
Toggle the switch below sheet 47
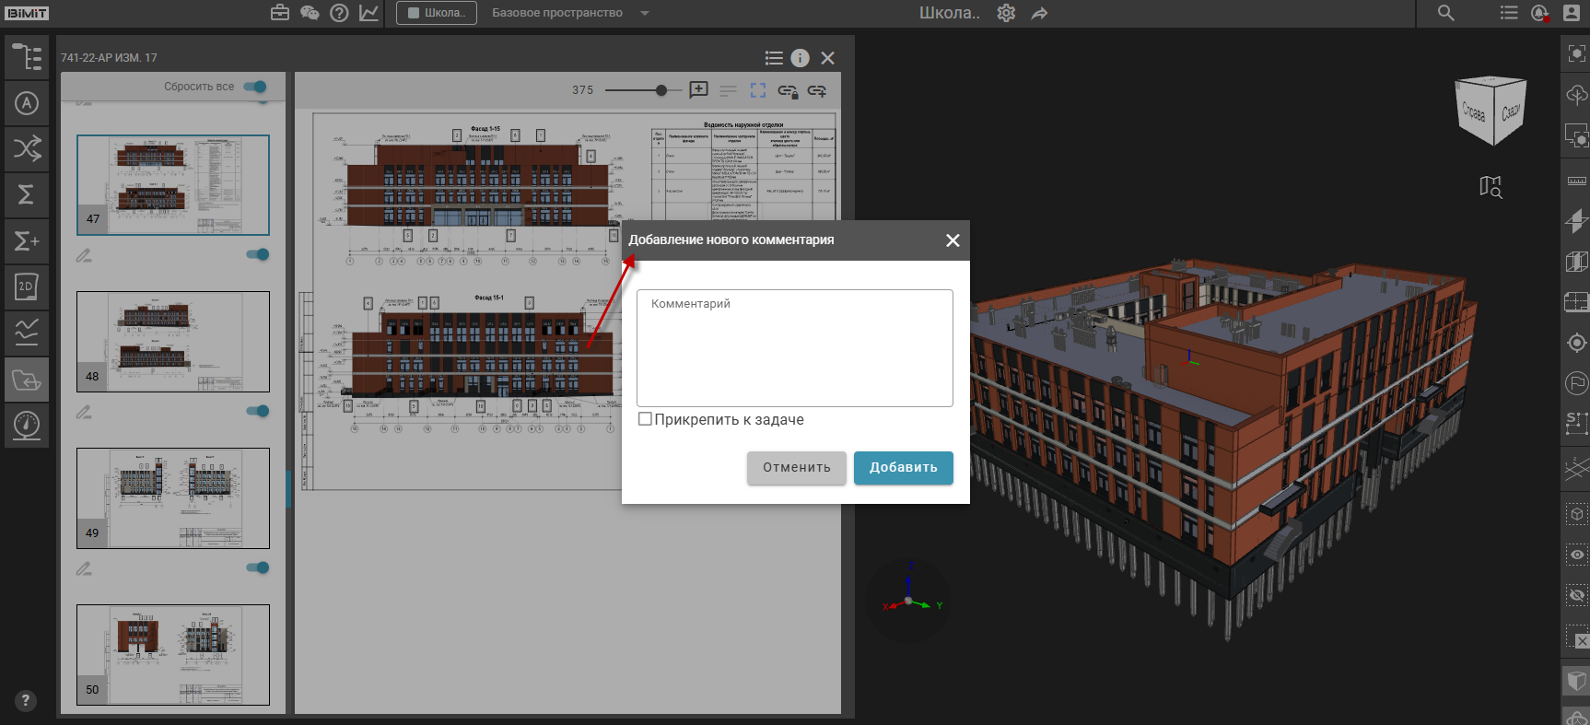tap(258, 254)
